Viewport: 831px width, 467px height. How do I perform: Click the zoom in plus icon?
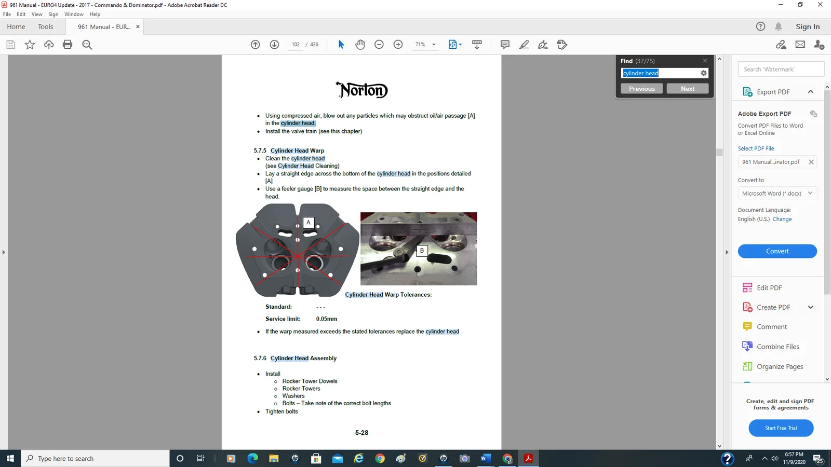point(398,45)
